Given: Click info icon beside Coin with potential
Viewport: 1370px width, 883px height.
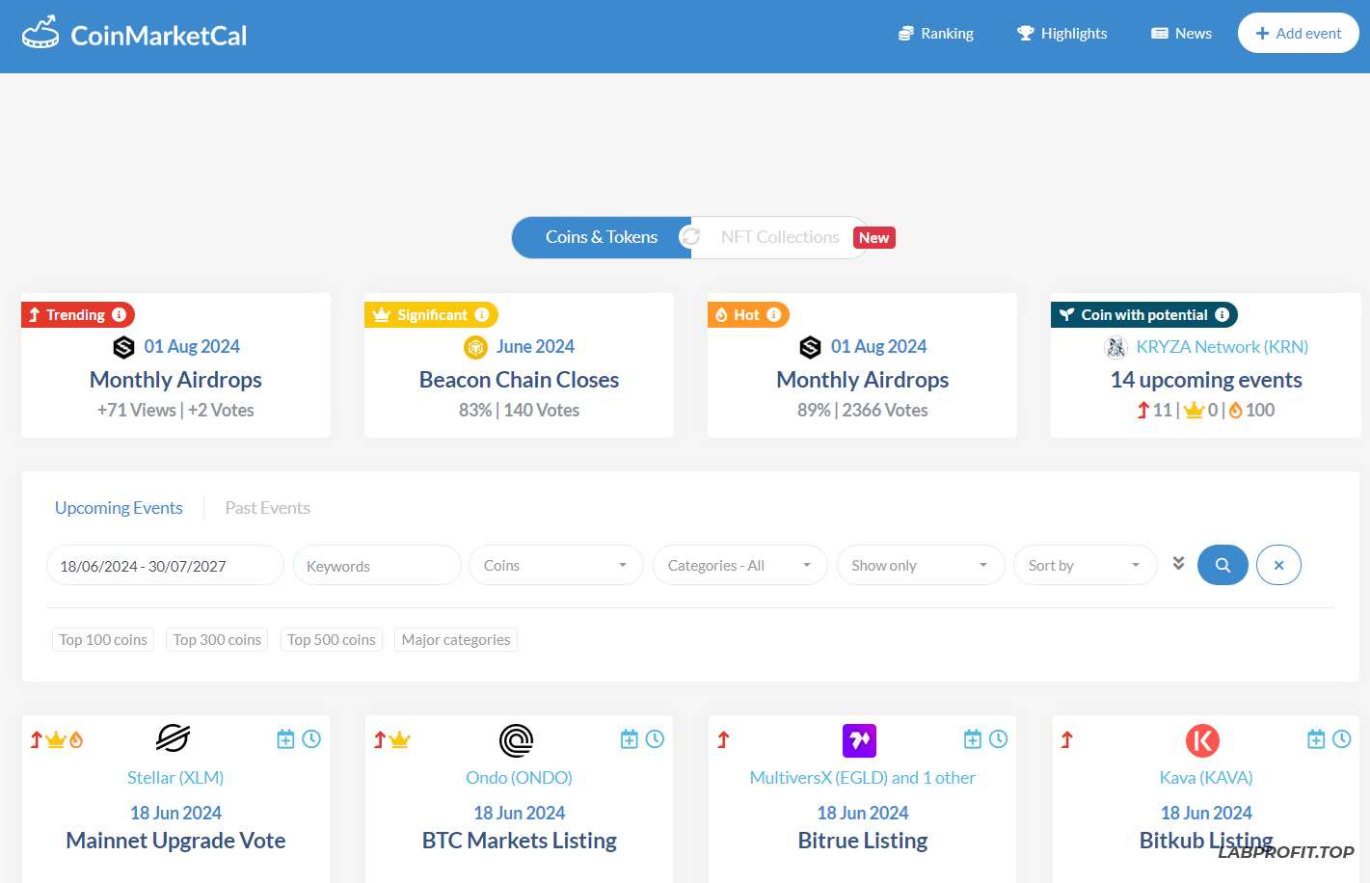Looking at the screenshot, I should pos(1222,315).
